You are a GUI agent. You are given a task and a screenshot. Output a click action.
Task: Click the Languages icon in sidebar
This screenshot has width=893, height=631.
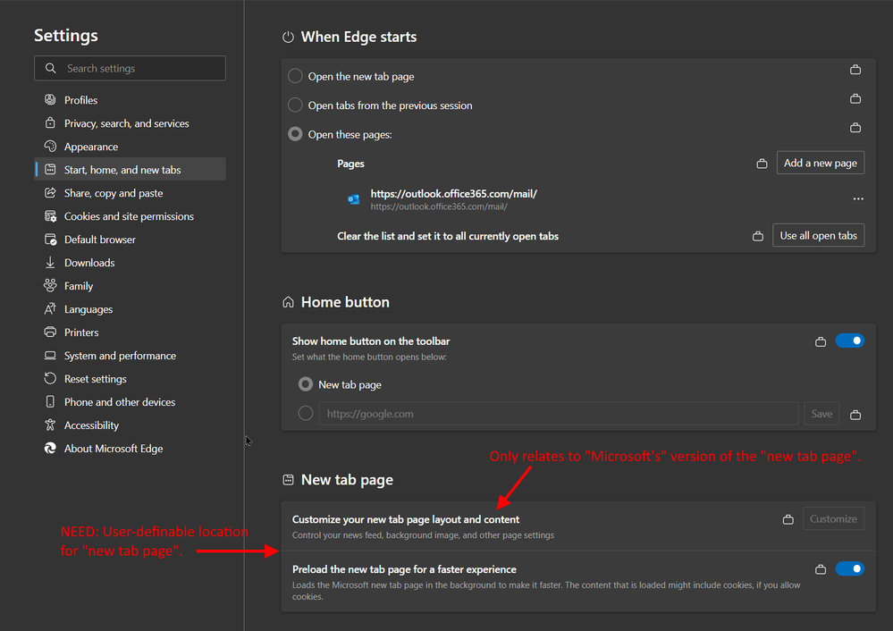tap(50, 309)
